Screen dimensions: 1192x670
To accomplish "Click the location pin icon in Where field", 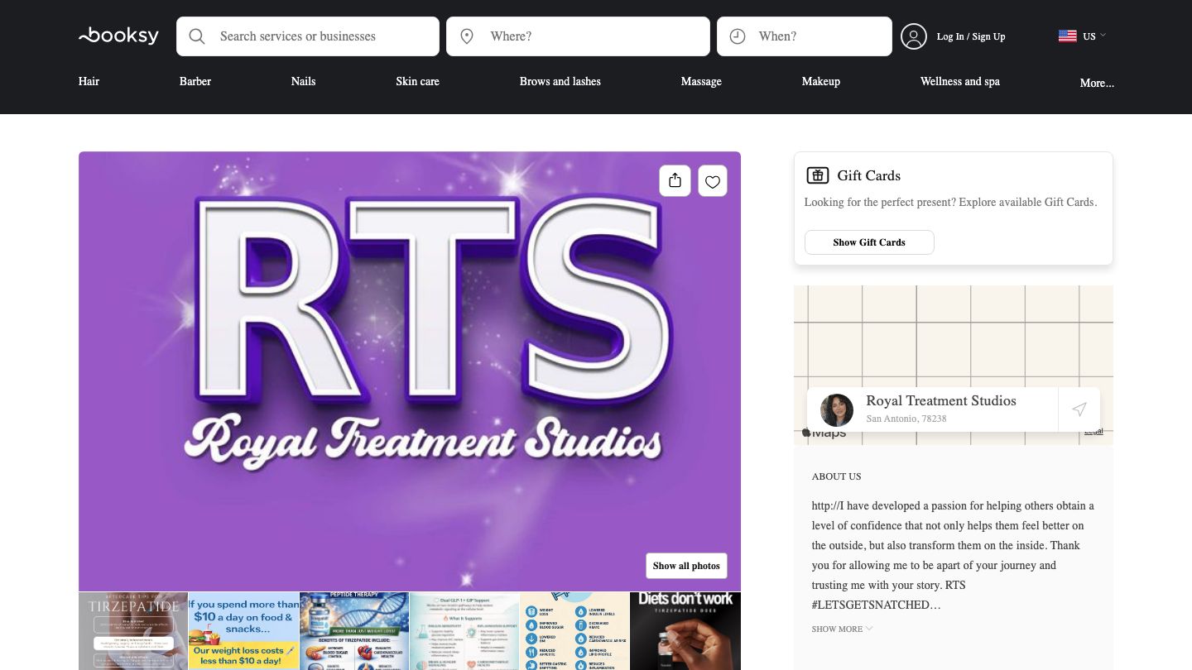I will [467, 36].
